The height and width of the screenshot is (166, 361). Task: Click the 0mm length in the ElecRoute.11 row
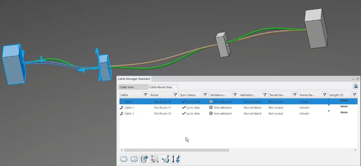(x=344, y=107)
